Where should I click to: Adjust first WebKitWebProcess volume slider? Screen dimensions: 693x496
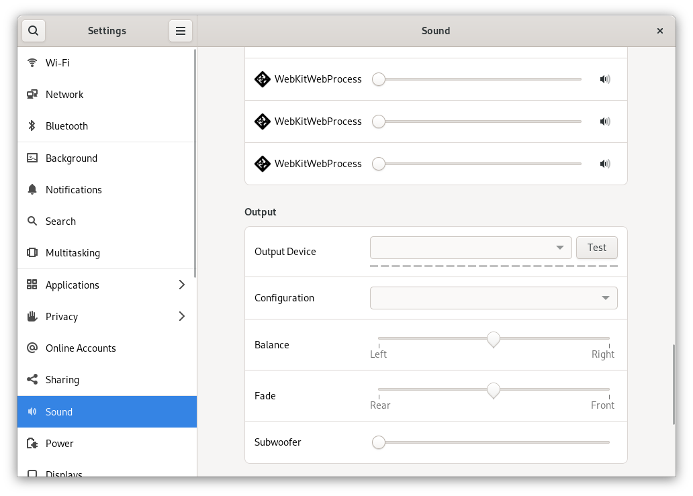tap(477, 79)
